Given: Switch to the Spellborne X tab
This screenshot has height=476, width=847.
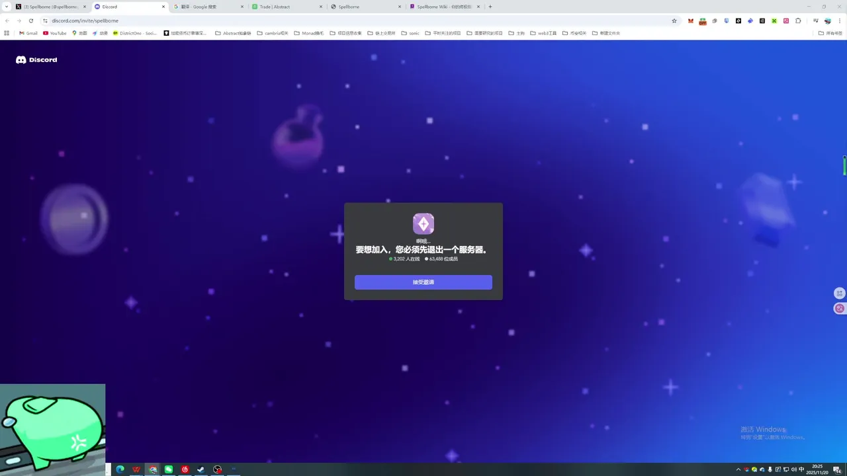Looking at the screenshot, I should (x=50, y=7).
